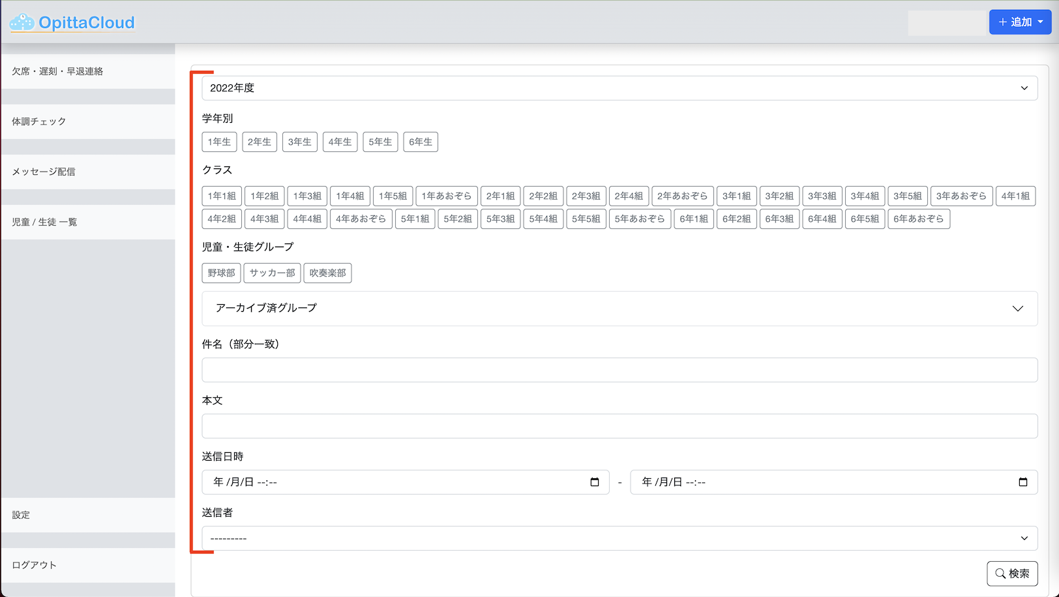Select class 3年4組

click(865, 196)
